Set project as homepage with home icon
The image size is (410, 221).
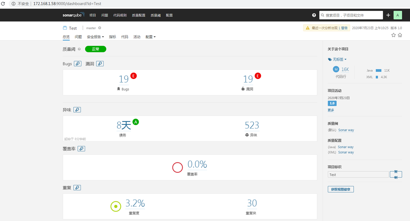pos(400,35)
